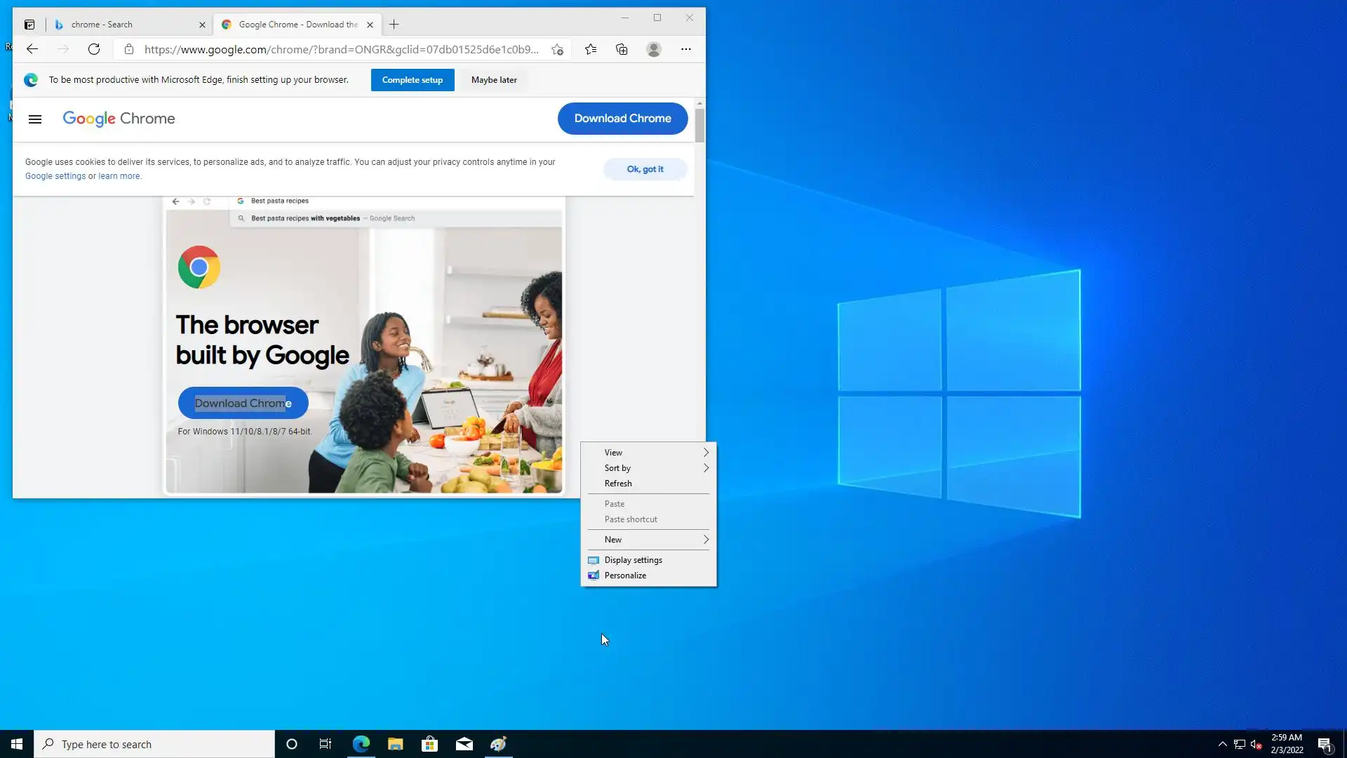This screenshot has width=1347, height=758.
Task: Click the browser back arrow icon
Action: [32, 49]
